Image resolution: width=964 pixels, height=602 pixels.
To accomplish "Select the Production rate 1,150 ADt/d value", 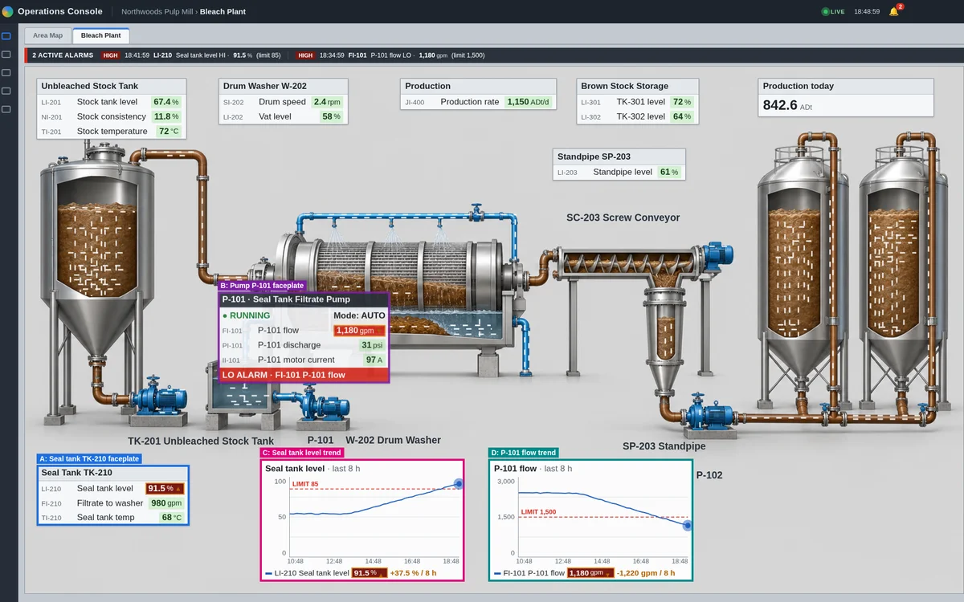I will [x=529, y=102].
